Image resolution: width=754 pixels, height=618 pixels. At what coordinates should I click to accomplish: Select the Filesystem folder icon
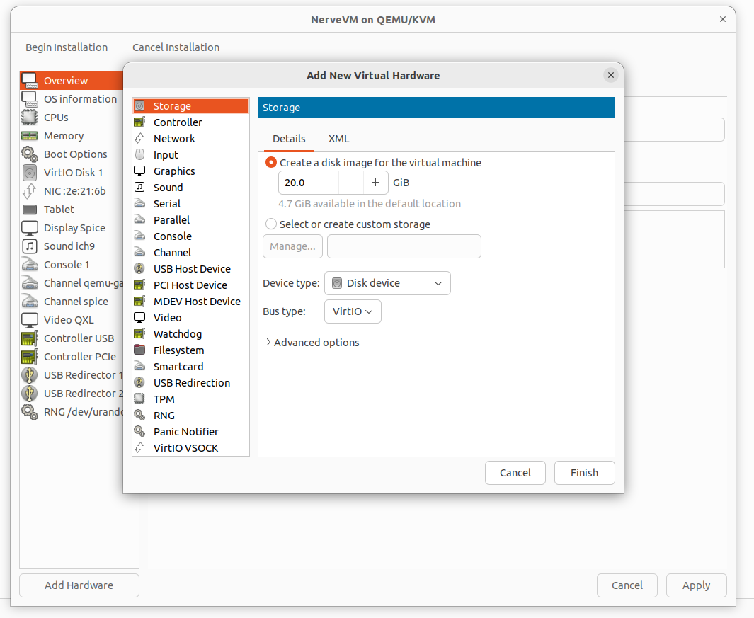click(139, 350)
